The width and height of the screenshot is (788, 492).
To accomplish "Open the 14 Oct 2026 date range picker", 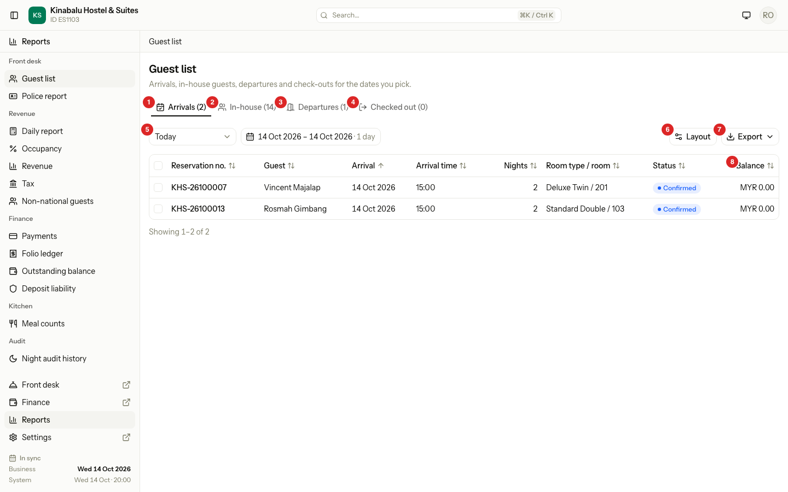I will coord(311,137).
